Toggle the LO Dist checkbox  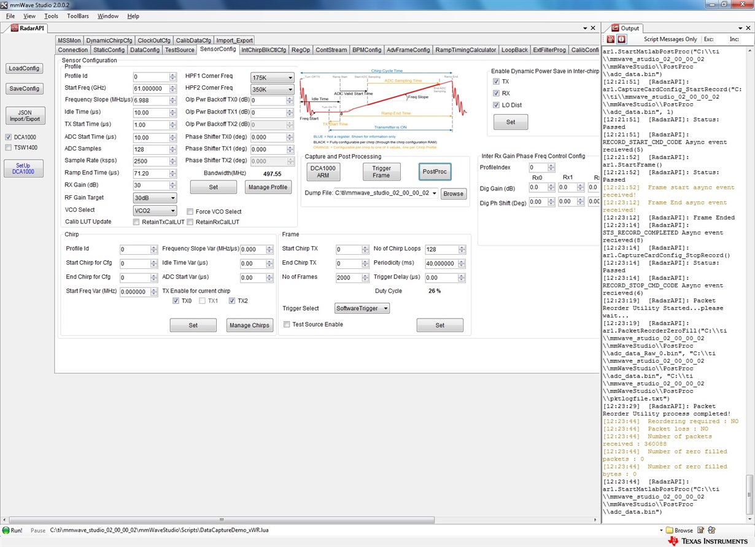(497, 105)
